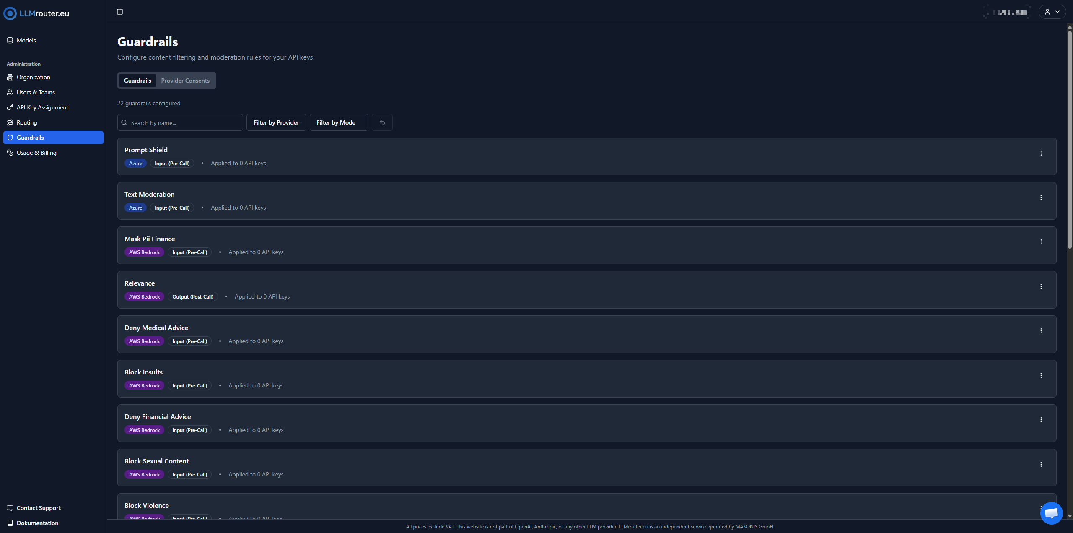This screenshot has width=1073, height=533.
Task: Select the Guardrails tab
Action: click(x=137, y=81)
